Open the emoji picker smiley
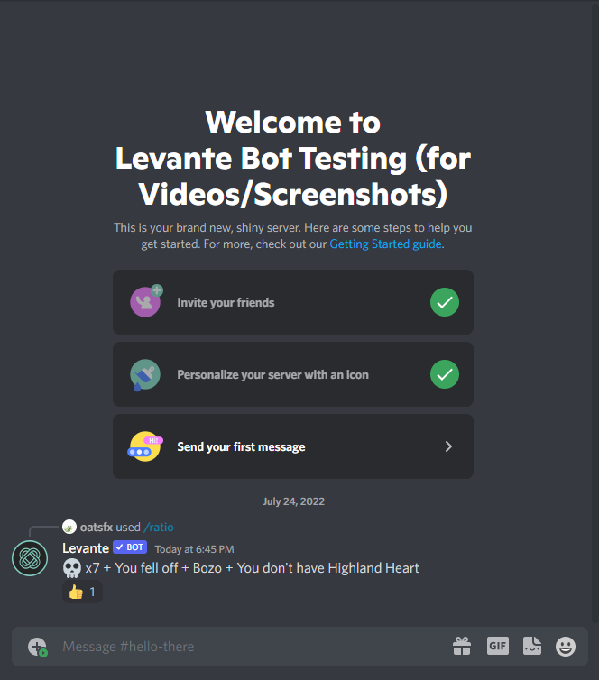Viewport: 599px width, 680px height. (x=566, y=647)
